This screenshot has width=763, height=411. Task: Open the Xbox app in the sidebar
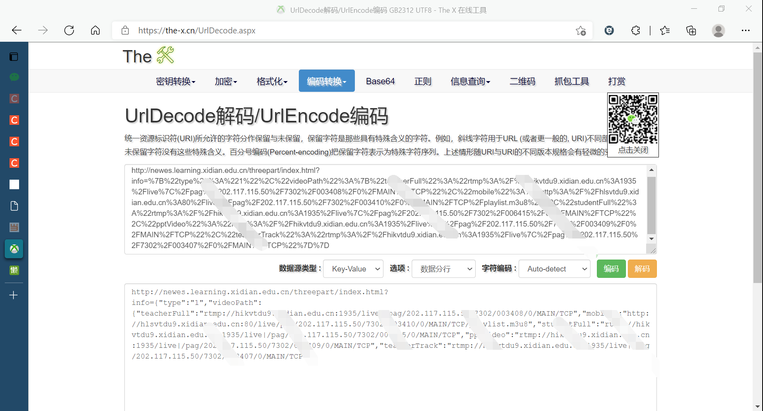(x=14, y=248)
